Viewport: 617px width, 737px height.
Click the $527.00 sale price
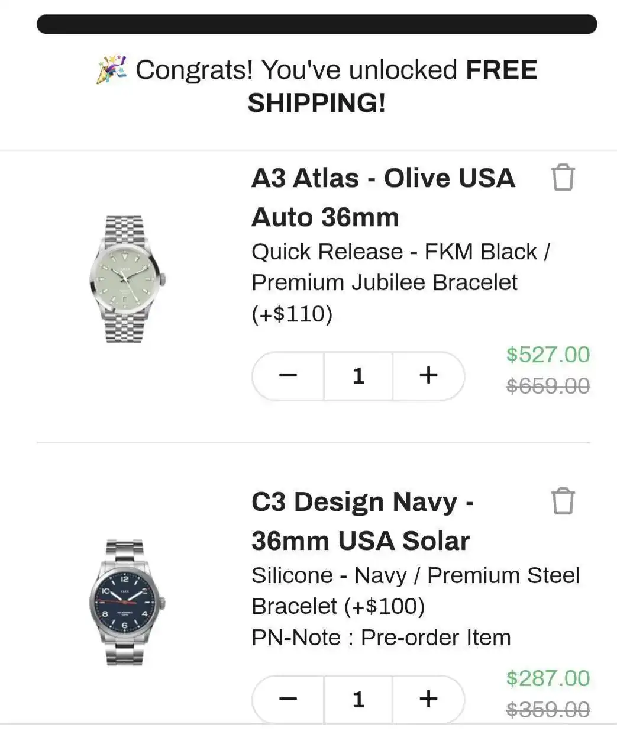(548, 355)
